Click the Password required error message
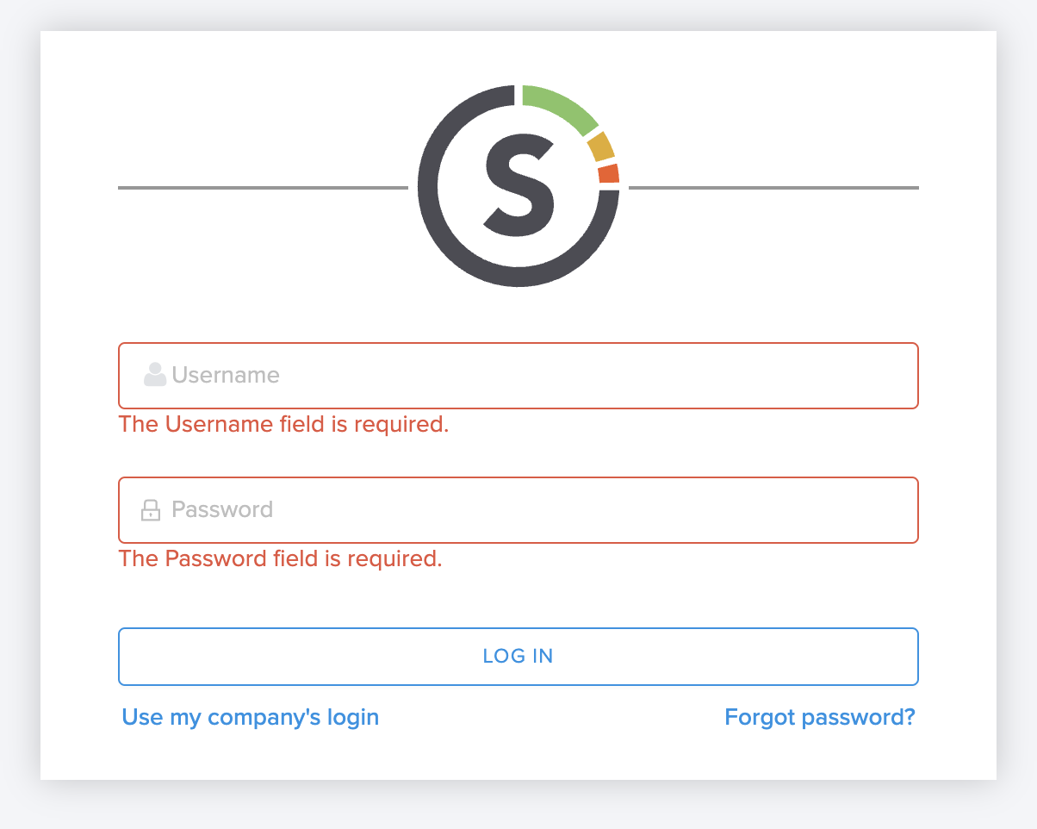Viewport: 1037px width, 829px height. [x=282, y=558]
